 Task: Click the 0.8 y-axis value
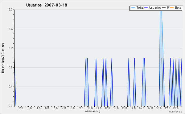10,67
